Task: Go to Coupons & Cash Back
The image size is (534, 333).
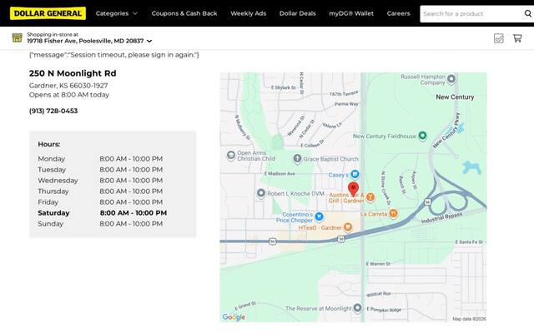Action: pos(184,13)
